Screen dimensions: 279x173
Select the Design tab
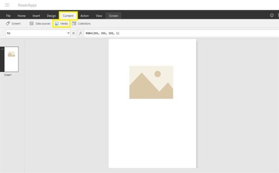point(52,15)
